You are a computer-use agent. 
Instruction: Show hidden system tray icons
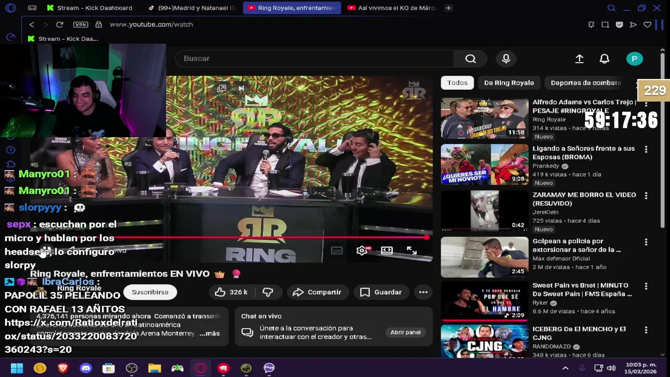[565, 368]
